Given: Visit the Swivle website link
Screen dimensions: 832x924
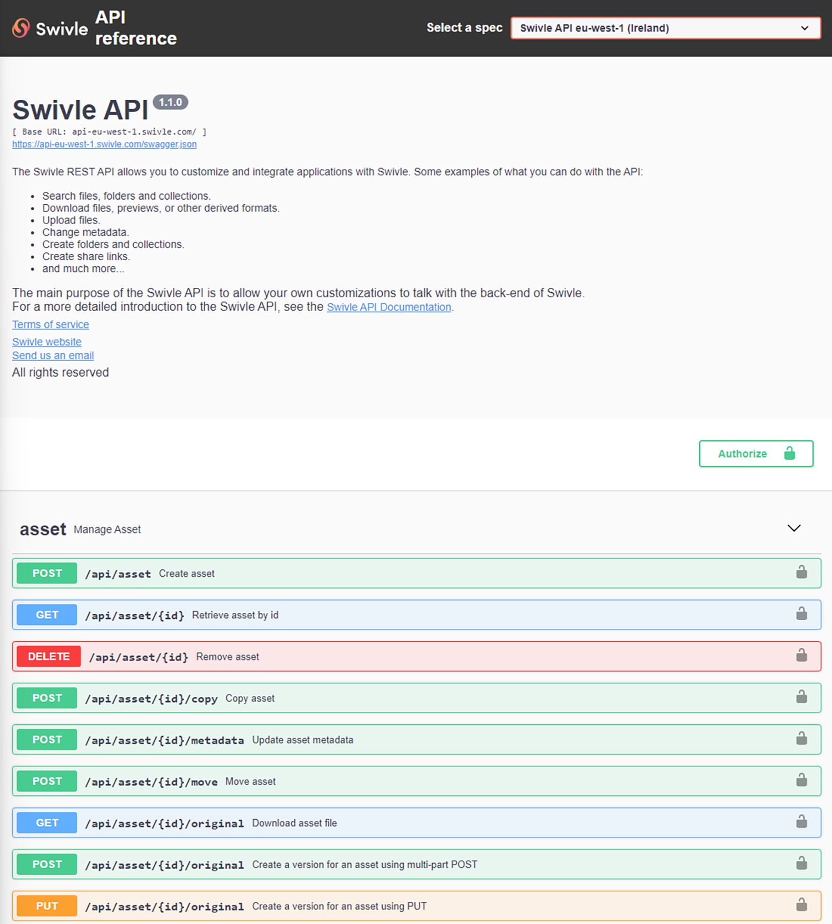Looking at the screenshot, I should pos(47,342).
